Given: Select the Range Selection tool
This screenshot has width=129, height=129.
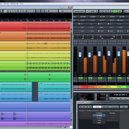Looking at the screenshot, I should click(x=7, y=11).
